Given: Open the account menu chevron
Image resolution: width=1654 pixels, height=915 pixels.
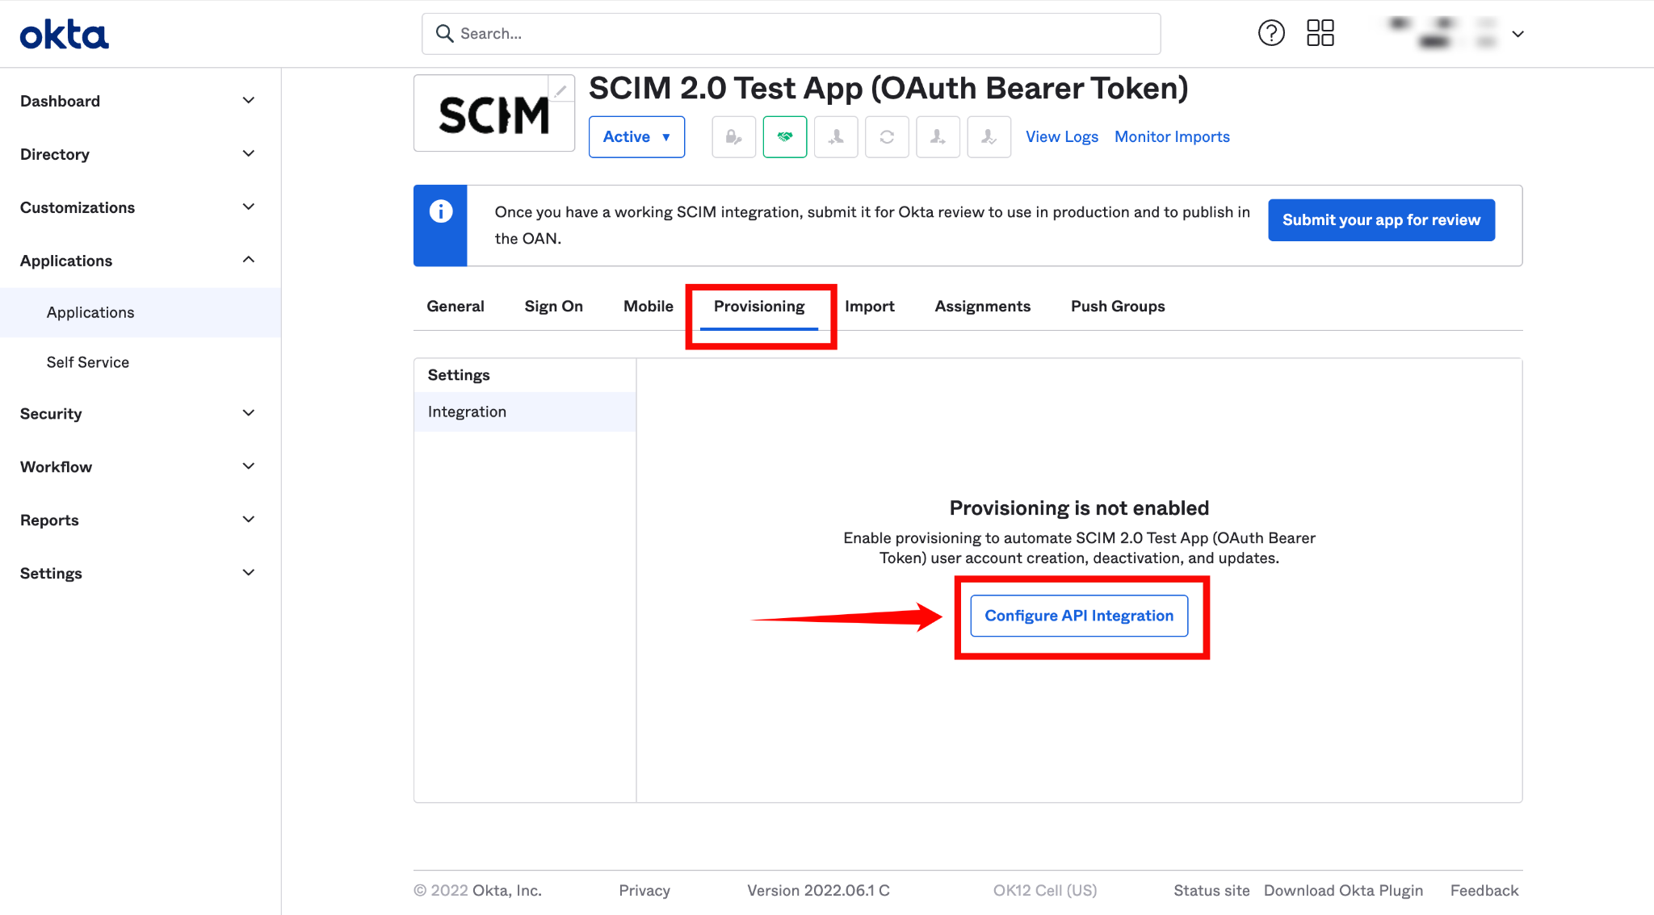Looking at the screenshot, I should tap(1518, 34).
